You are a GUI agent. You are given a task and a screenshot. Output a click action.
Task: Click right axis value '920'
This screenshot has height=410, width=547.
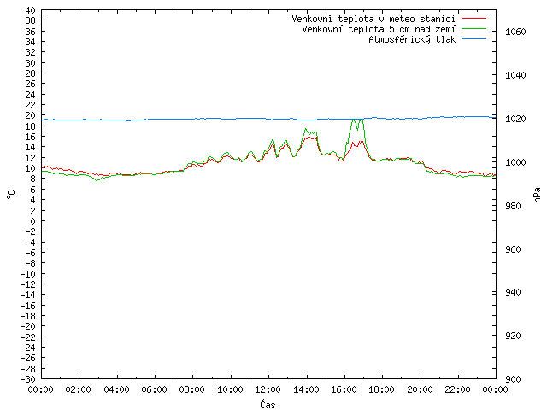tap(513, 336)
